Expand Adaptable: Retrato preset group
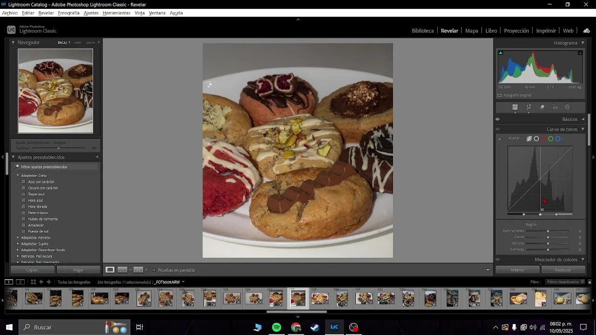This screenshot has height=335, width=596. 18,238
